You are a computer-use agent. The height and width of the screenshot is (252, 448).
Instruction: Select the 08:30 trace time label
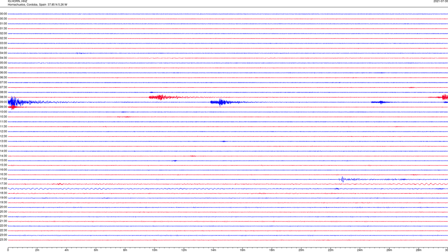coord(3,97)
